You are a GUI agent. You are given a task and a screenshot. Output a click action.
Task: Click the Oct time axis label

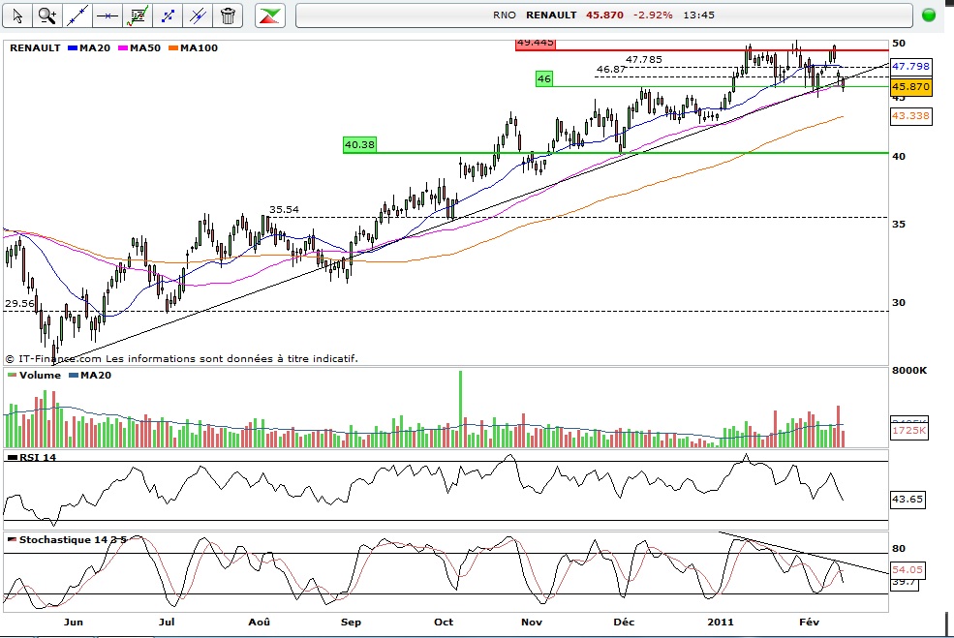coord(444,623)
